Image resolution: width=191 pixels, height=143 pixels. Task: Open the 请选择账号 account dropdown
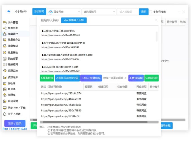tap(99, 12)
